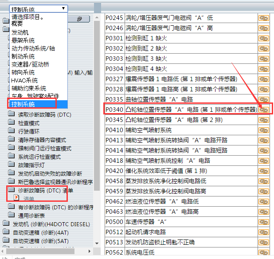Click folder icon beside 检查模式
Viewport: 274px width, 259px height.
pyautogui.click(x=12, y=122)
